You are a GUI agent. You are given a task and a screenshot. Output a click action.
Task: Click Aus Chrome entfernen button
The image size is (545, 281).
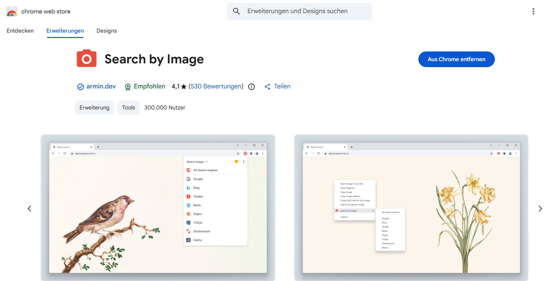[x=456, y=59]
